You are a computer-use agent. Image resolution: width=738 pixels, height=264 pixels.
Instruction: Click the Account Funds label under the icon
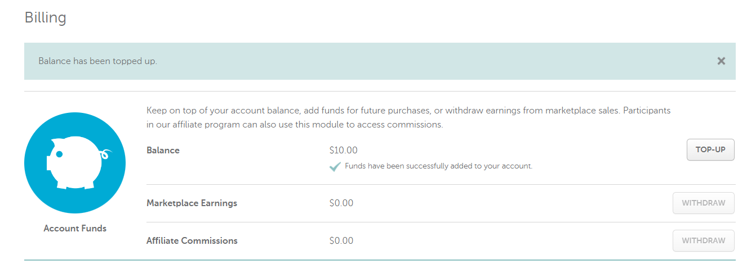click(75, 229)
